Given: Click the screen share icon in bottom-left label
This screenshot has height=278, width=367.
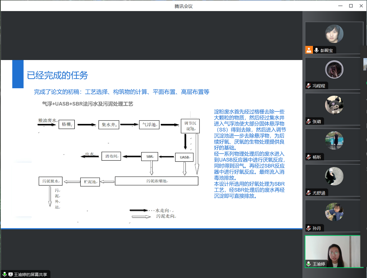Looking at the screenshot, I should 11,274.
